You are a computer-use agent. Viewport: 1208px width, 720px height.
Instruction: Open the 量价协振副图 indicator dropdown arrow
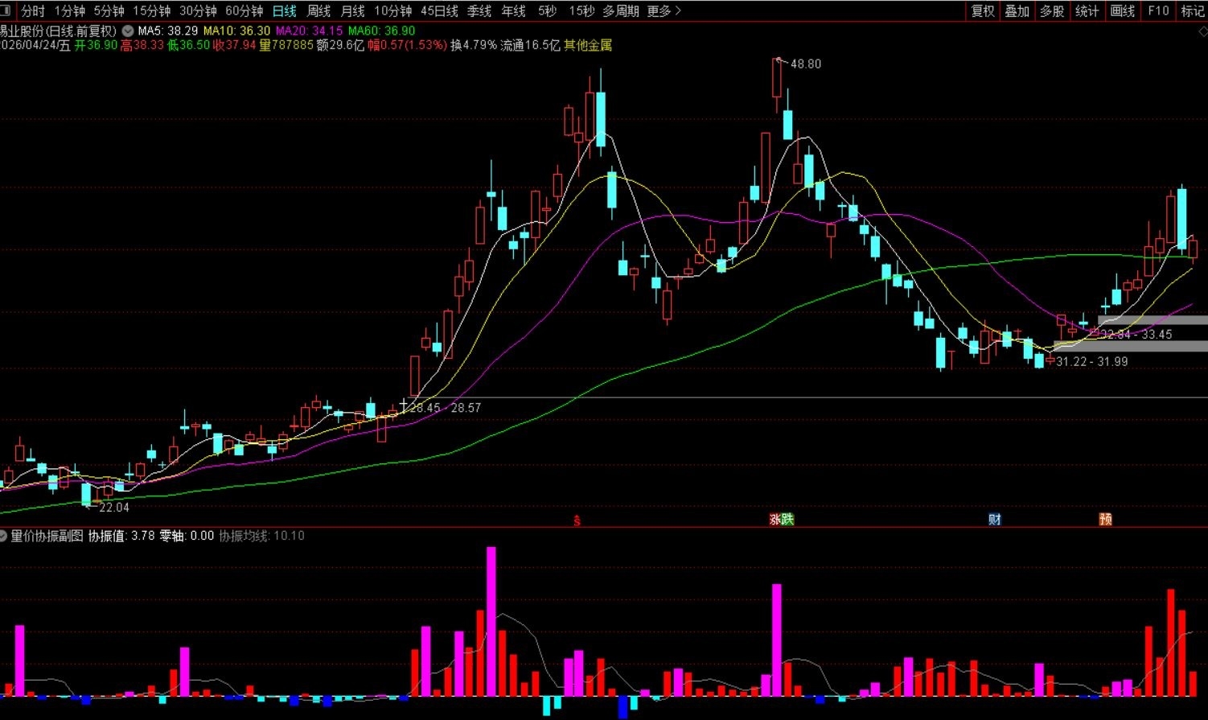click(3, 536)
